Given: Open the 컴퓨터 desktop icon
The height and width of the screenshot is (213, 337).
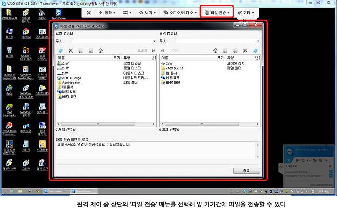Looking at the screenshot, I should tap(9, 33).
